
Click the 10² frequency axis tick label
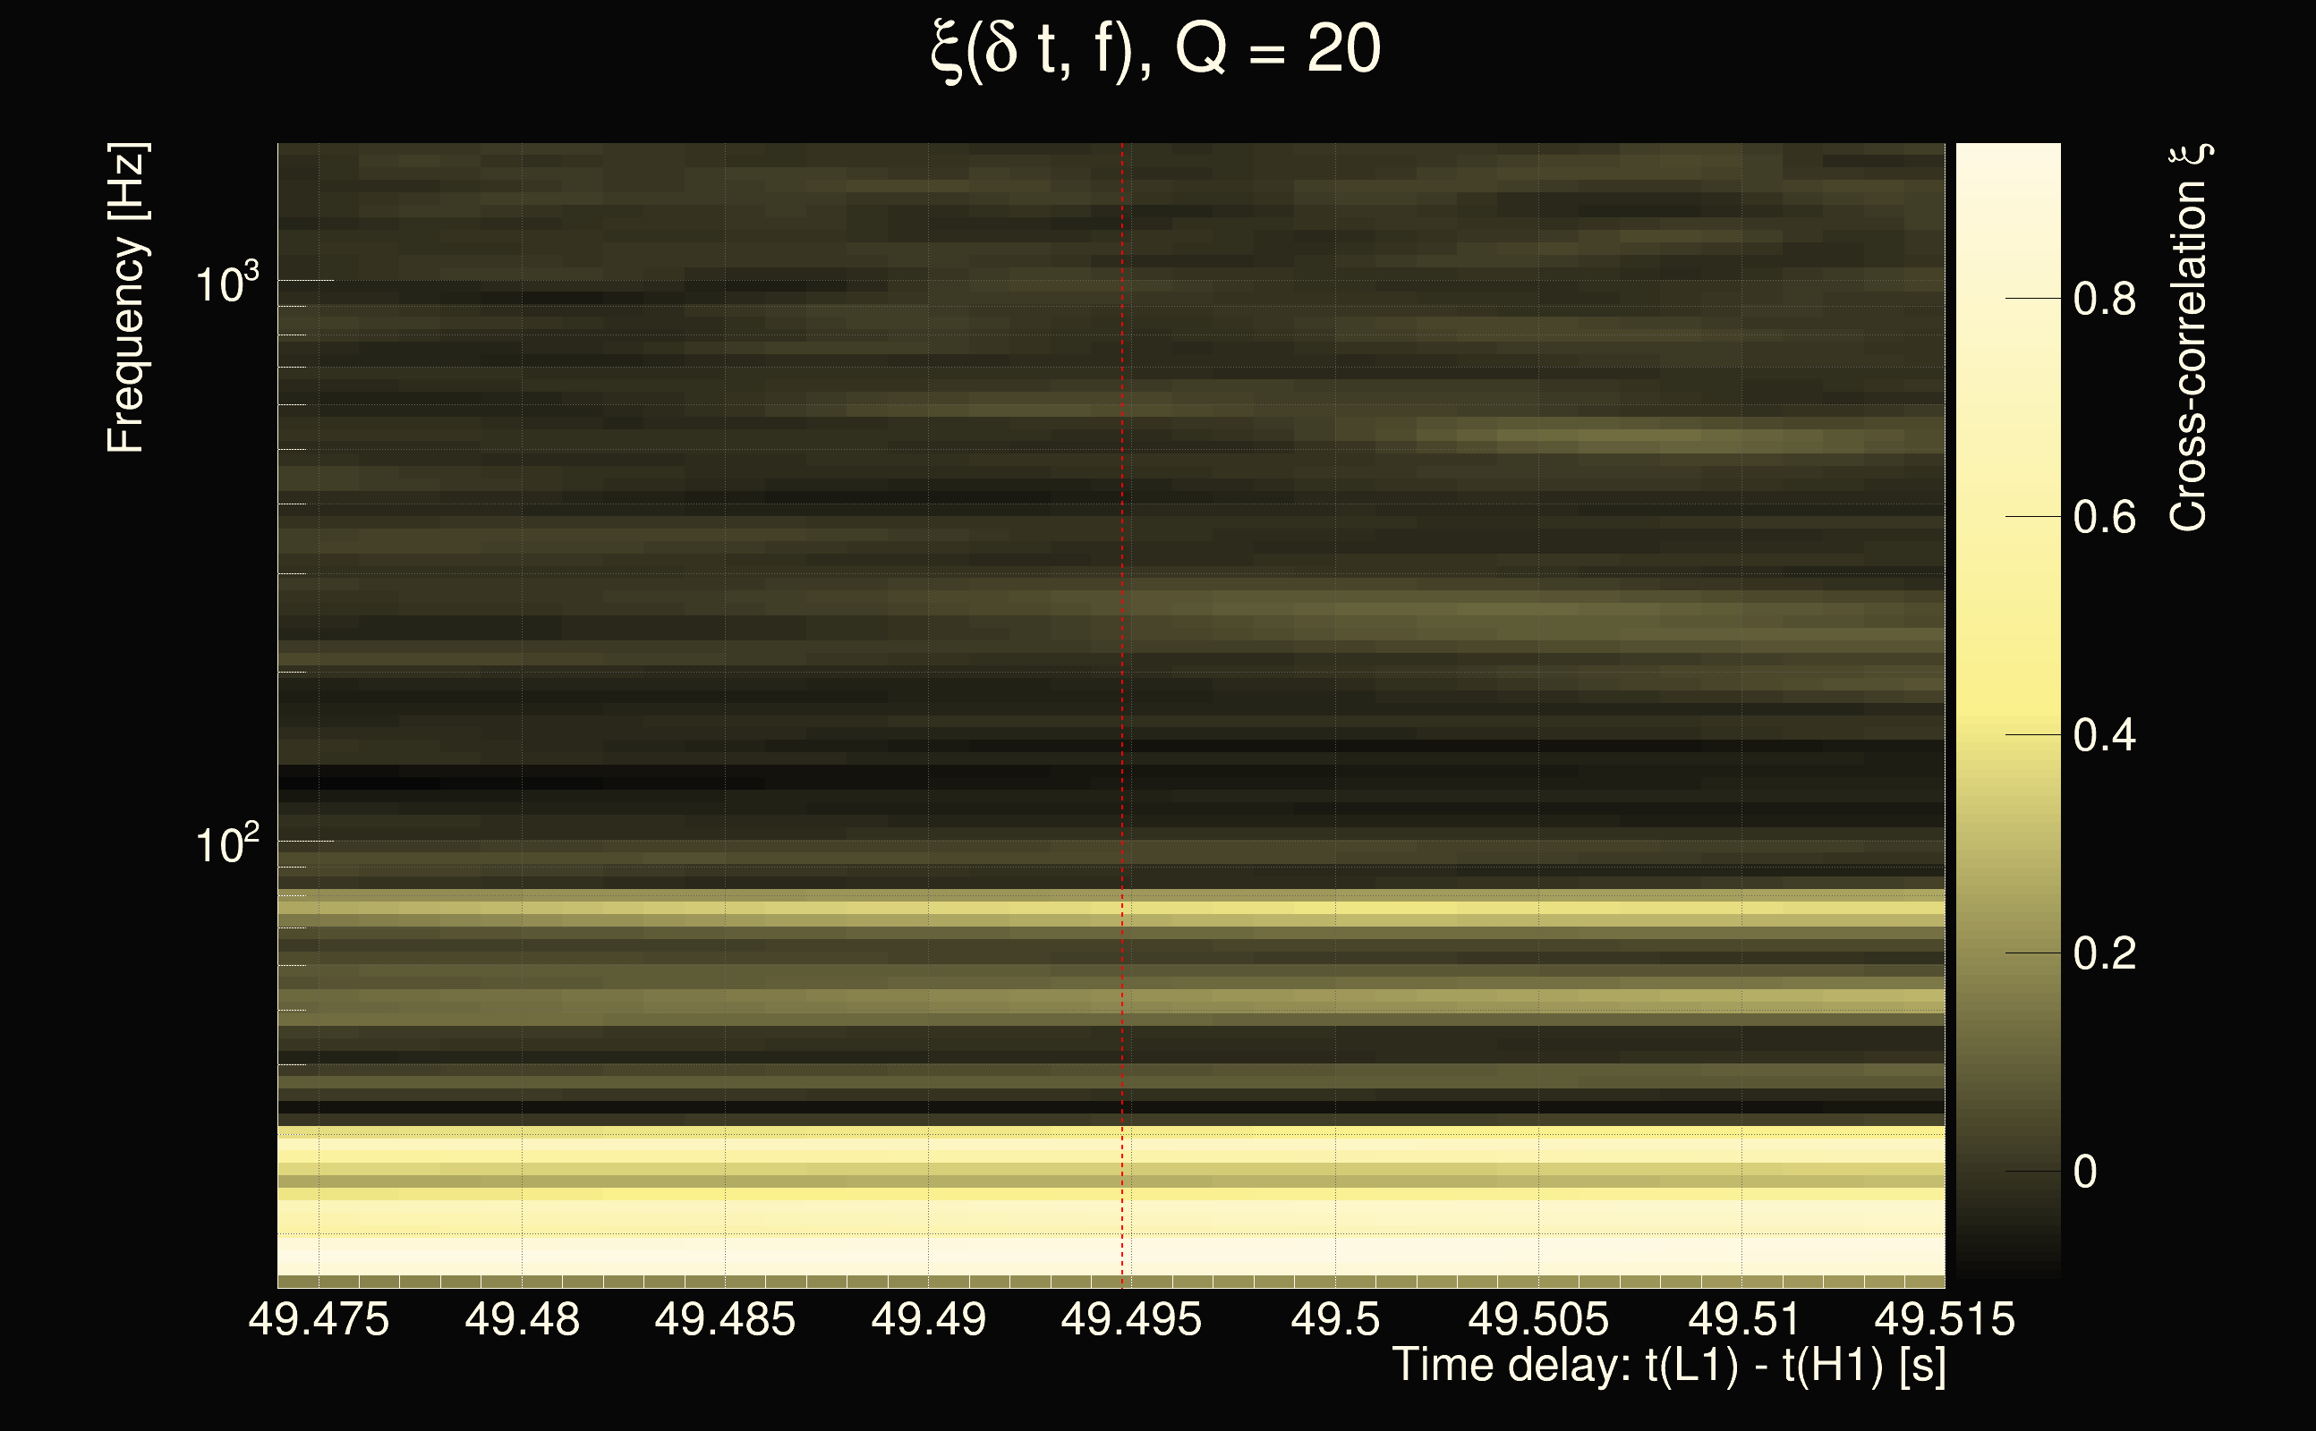tap(226, 843)
